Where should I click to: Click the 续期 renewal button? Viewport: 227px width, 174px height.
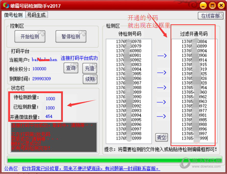coord(90,79)
